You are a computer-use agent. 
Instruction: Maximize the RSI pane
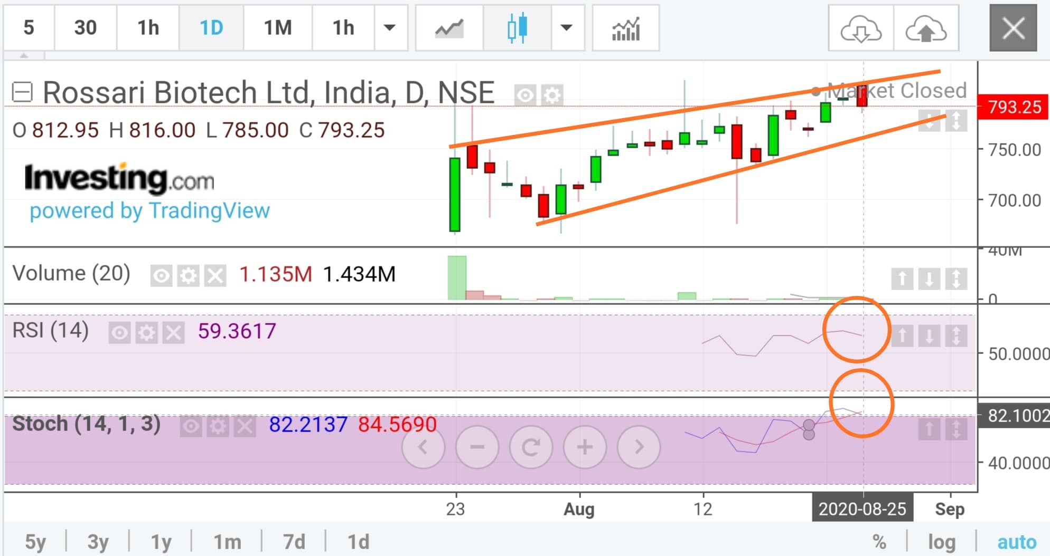[x=956, y=335]
